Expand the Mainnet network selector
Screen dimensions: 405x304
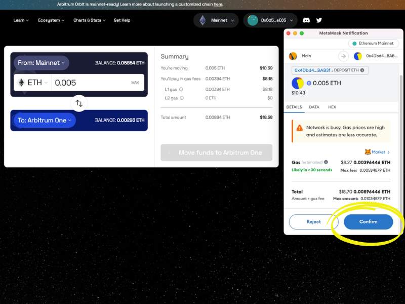(216, 20)
